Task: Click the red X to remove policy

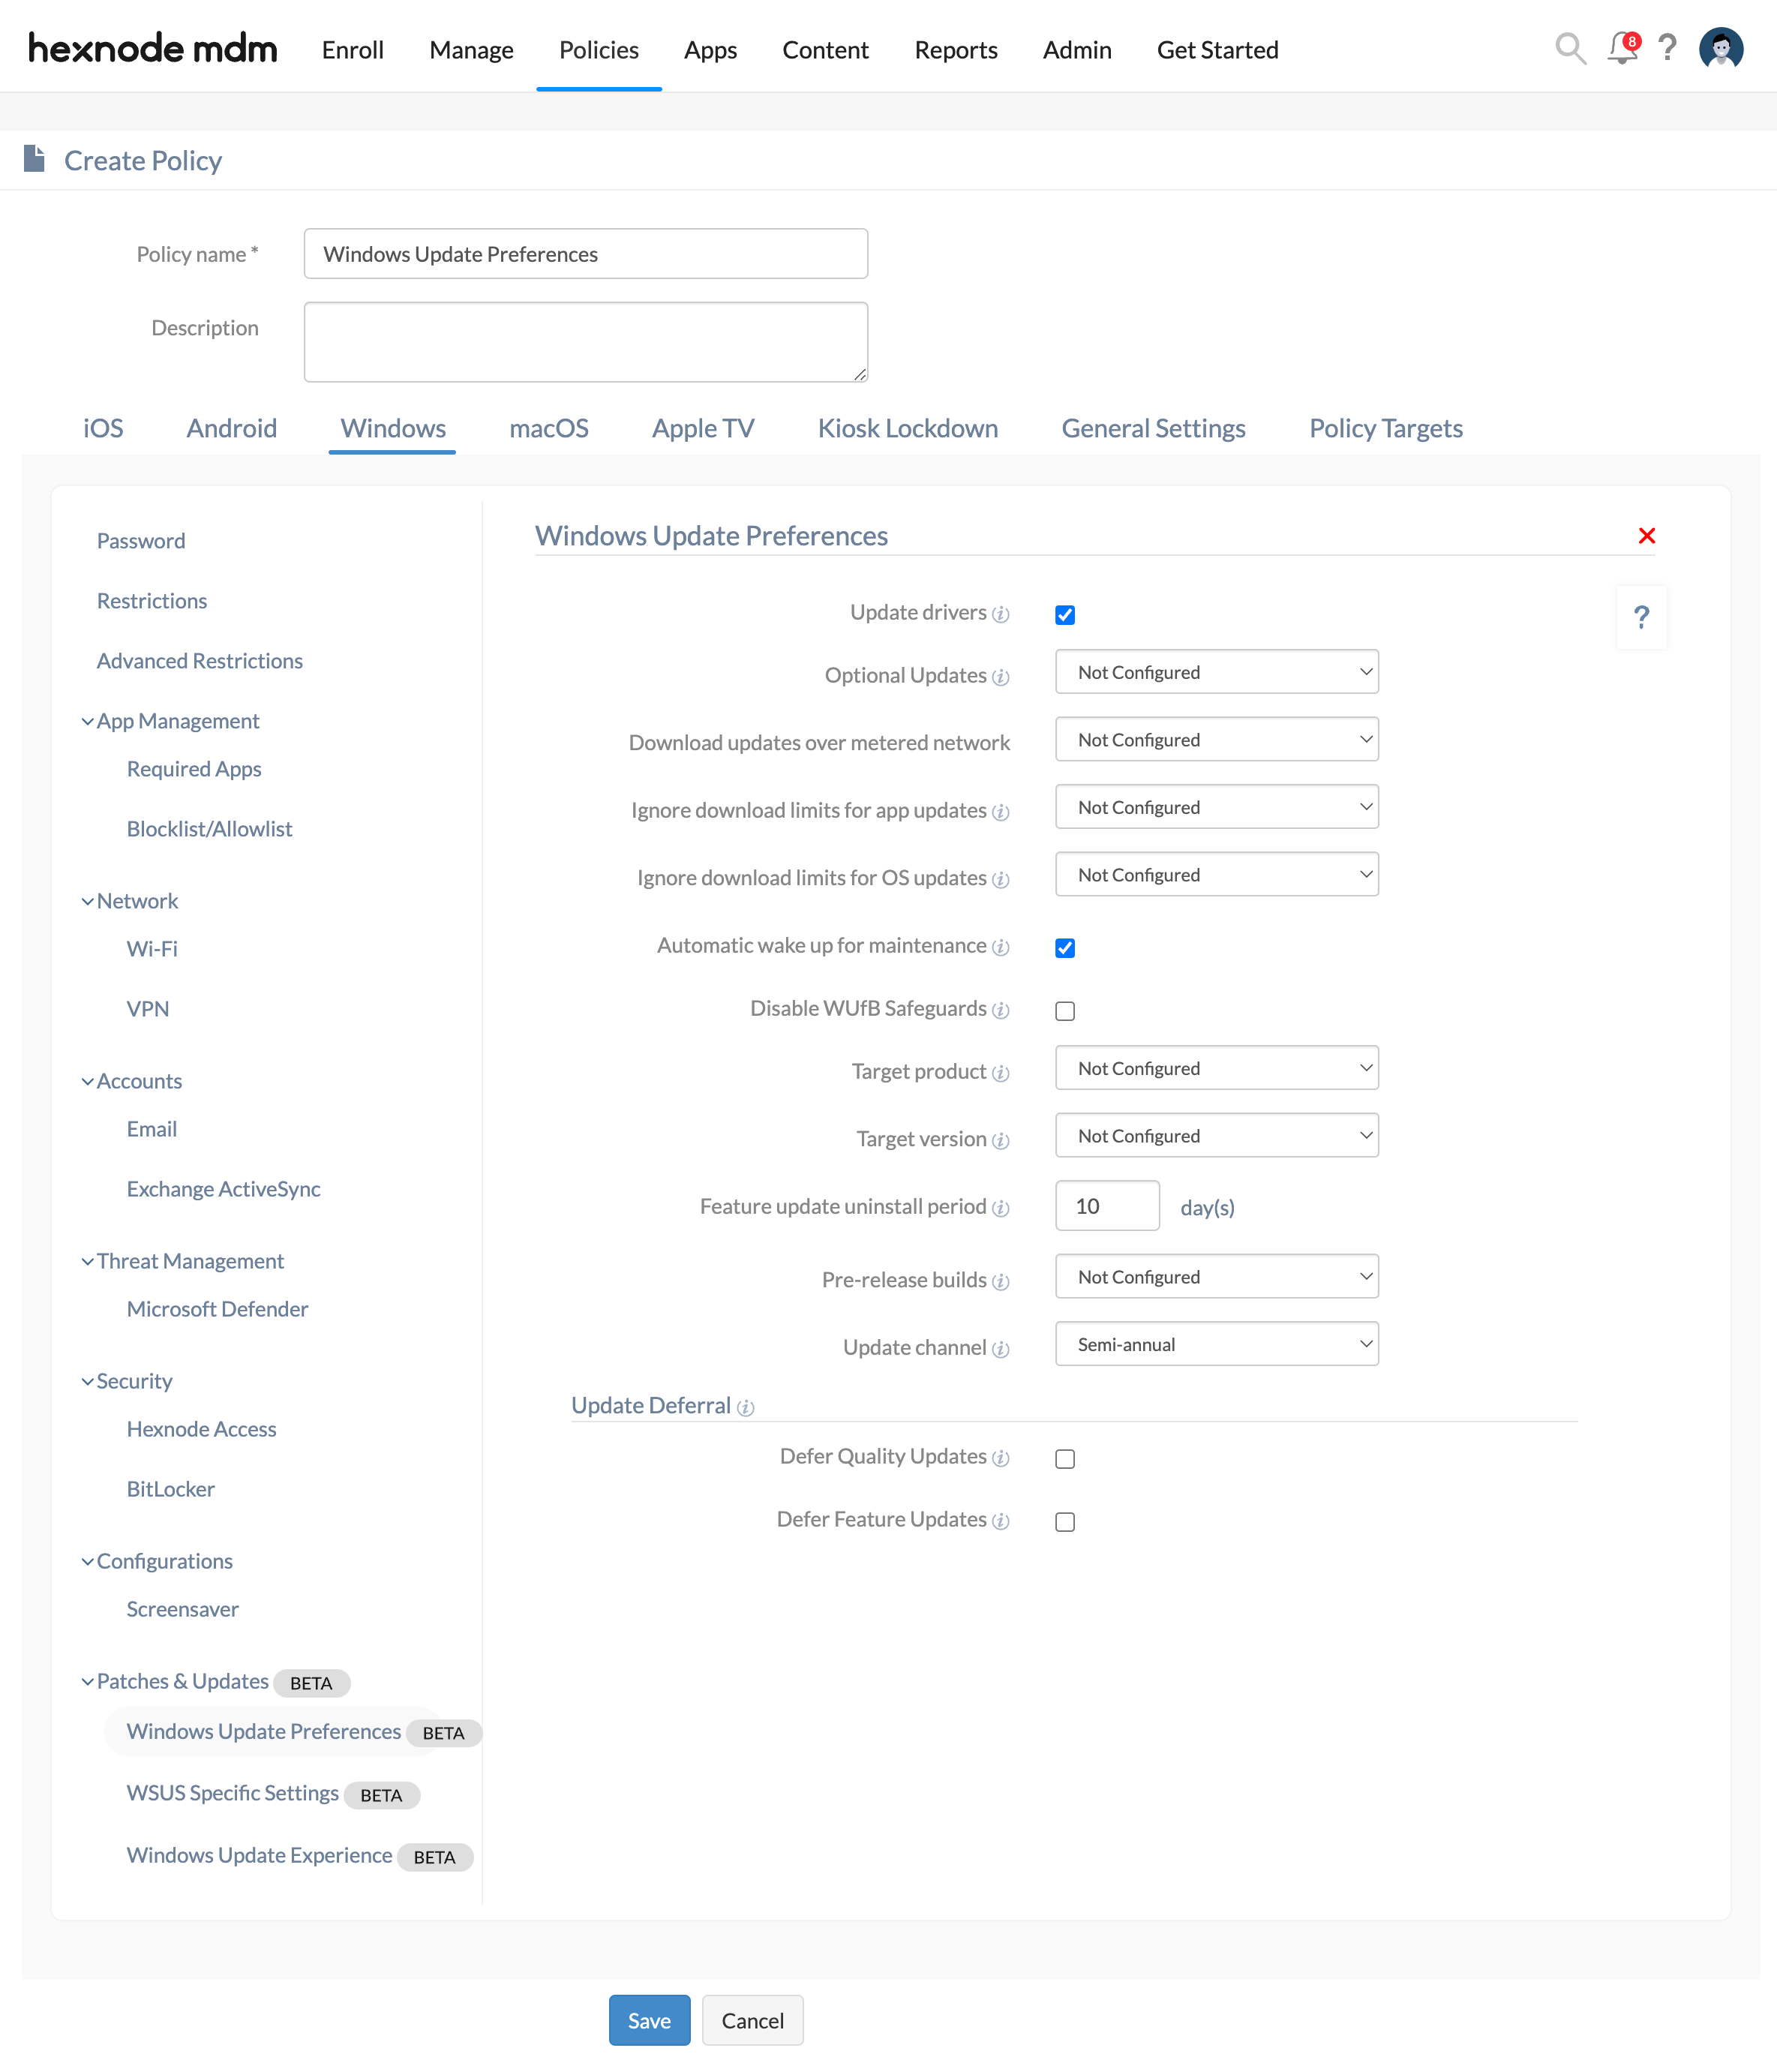Action: point(1647,535)
